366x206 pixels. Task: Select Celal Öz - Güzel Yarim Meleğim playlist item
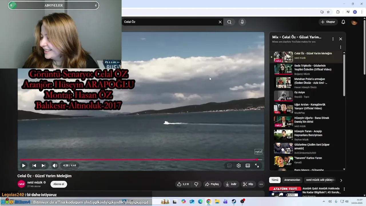pyautogui.click(x=306, y=57)
